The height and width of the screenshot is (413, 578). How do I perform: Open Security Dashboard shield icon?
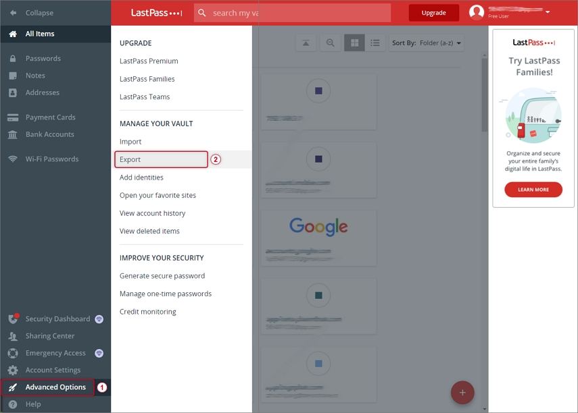click(x=14, y=319)
